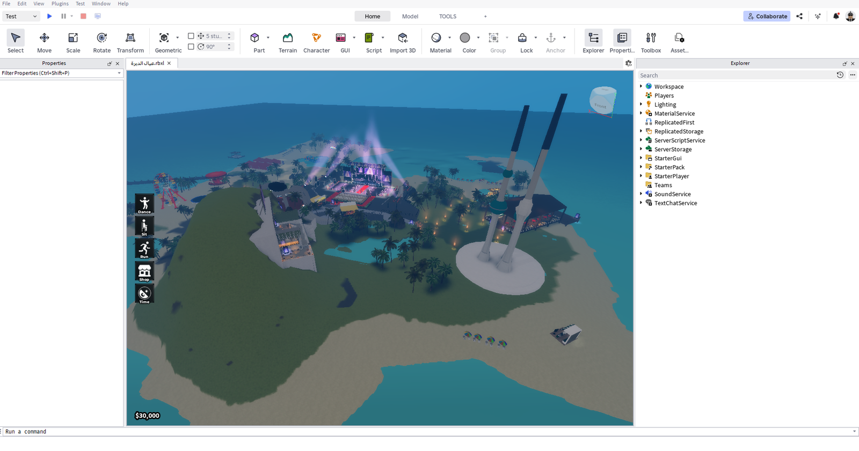Viewport: 859px width, 451px height.
Task: Expand the Lighting node
Action: click(641, 104)
